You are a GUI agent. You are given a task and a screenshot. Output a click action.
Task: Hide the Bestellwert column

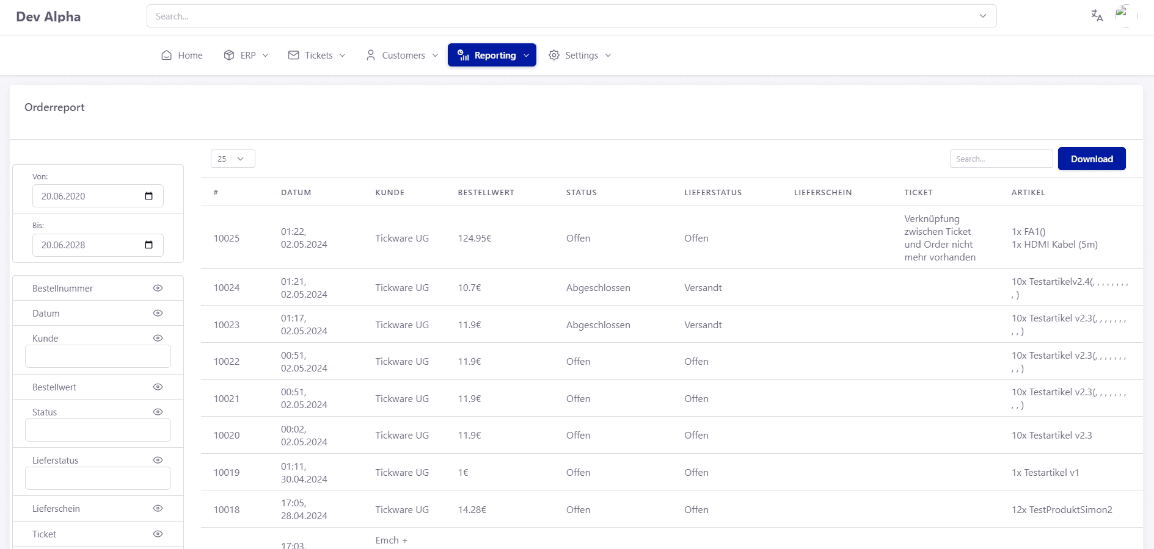tap(158, 387)
